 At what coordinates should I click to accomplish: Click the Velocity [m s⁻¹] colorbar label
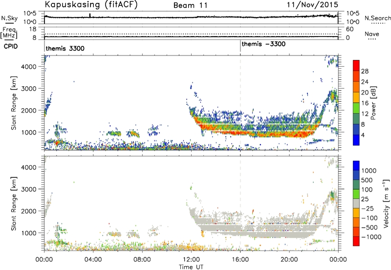[386, 204]
